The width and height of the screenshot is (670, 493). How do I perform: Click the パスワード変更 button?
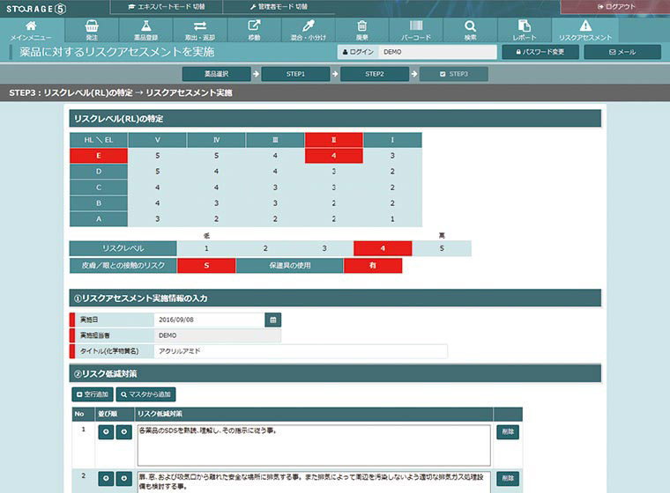point(540,52)
